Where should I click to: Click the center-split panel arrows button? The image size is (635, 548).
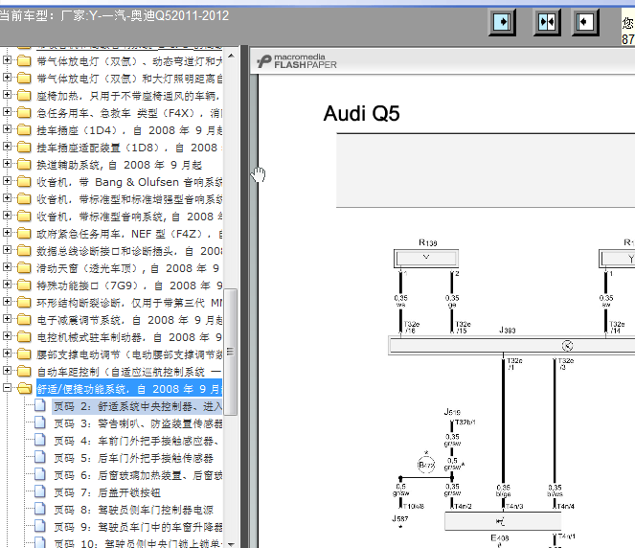tap(547, 21)
